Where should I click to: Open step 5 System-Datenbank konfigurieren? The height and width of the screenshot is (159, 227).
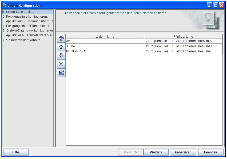[x=28, y=30]
